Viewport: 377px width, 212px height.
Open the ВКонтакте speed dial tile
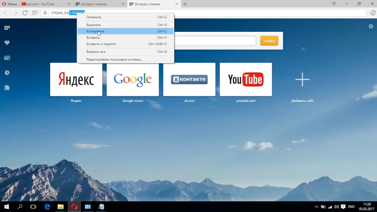click(189, 79)
